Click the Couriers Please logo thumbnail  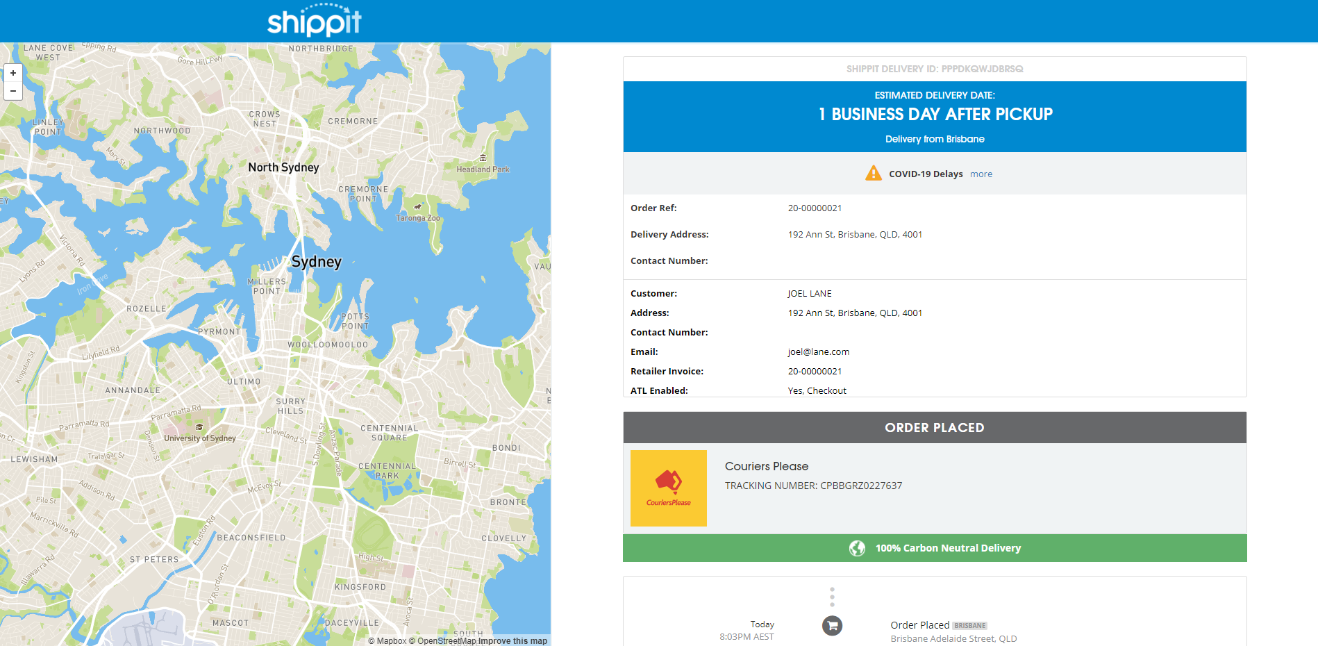click(668, 488)
